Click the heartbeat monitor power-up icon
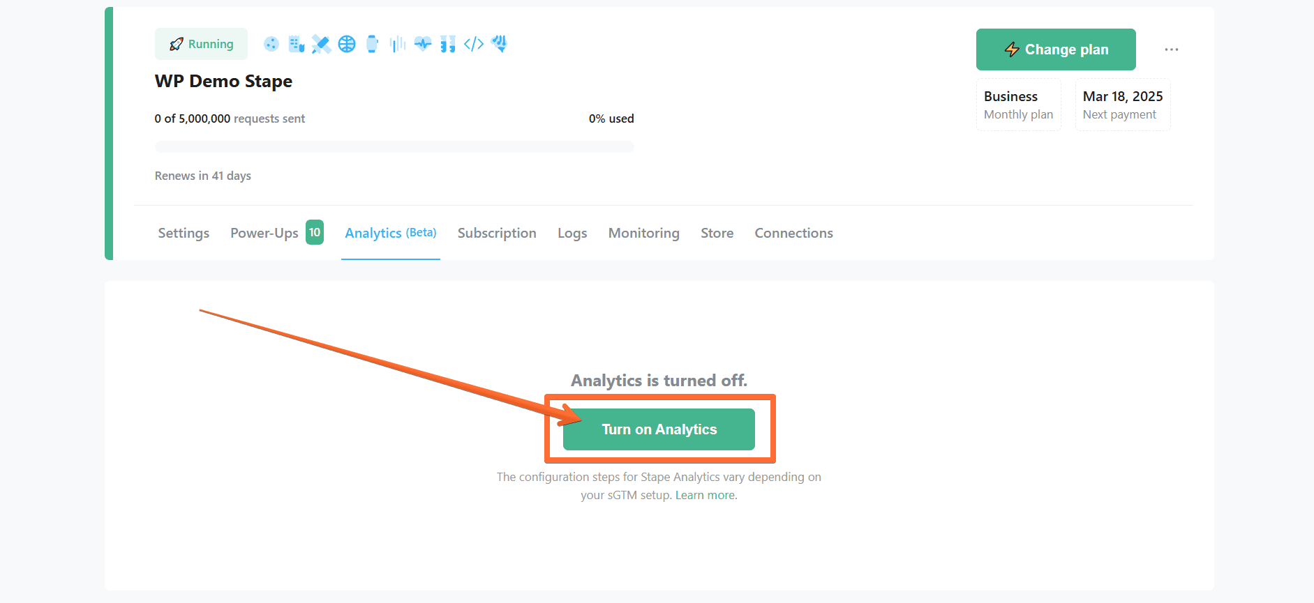This screenshot has height=603, width=1314. 423,44
